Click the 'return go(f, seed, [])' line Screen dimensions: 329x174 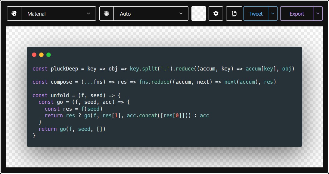pyautogui.click(x=72, y=129)
